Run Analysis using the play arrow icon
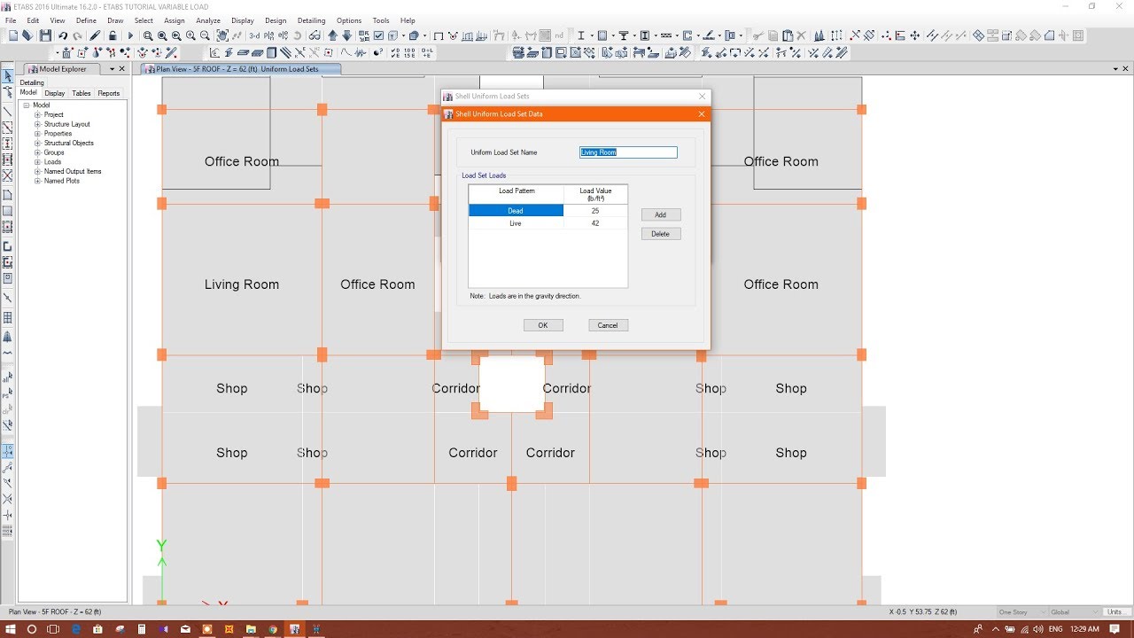 130,35
